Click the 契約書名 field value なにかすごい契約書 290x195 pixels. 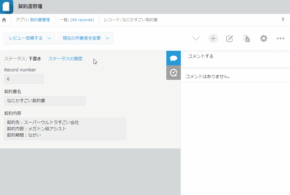pyautogui.click(x=45, y=101)
